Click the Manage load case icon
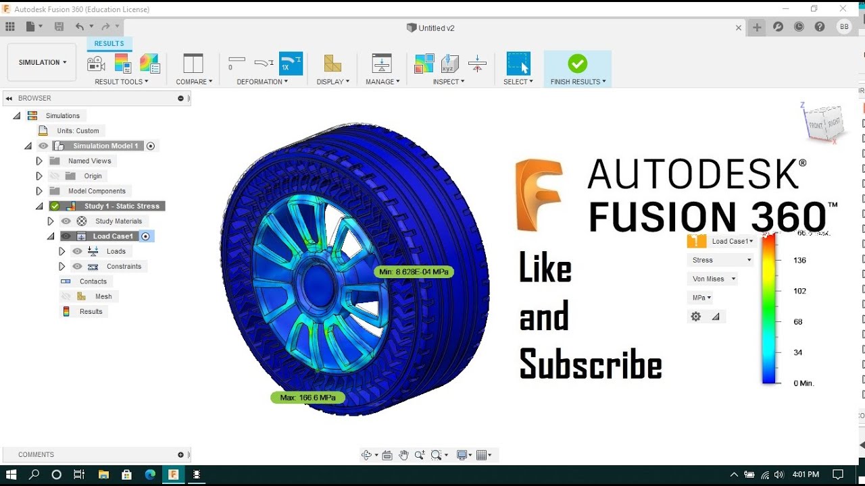Screen dimensions: 865x486 coord(382,63)
